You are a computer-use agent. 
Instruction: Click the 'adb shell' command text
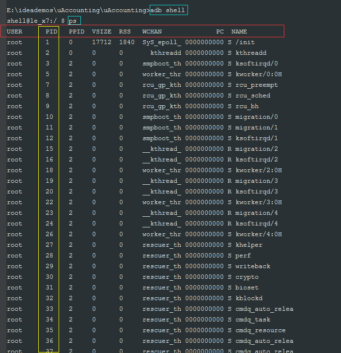[x=168, y=10]
